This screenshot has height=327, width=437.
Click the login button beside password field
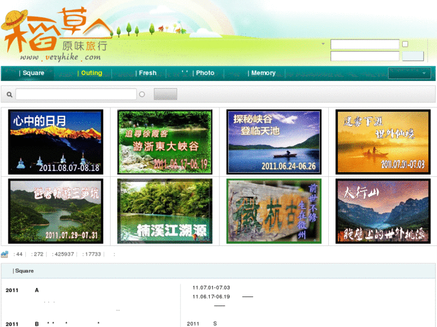click(x=413, y=56)
